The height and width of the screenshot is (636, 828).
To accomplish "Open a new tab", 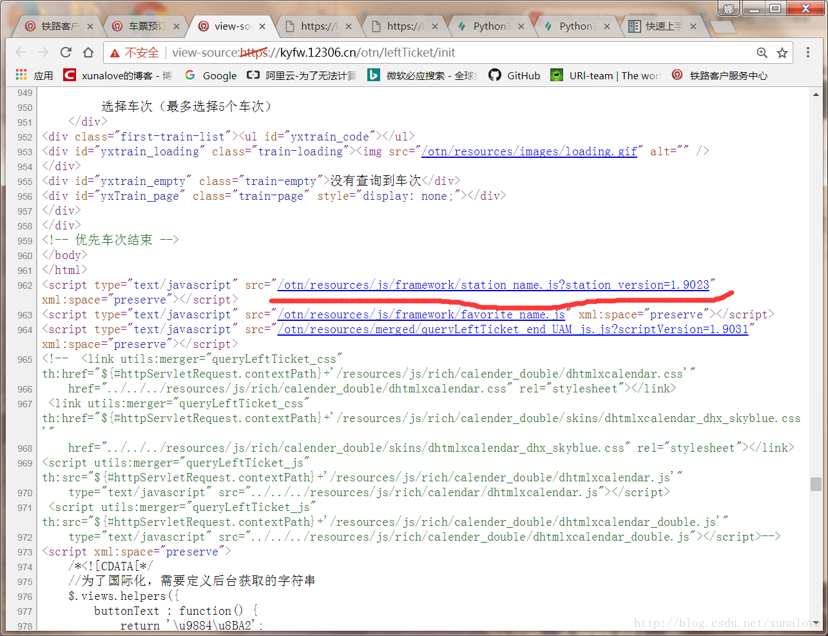I will (722, 27).
